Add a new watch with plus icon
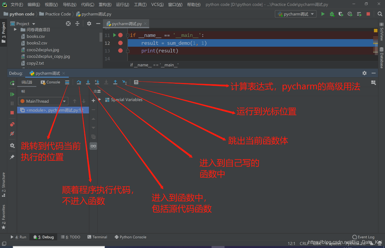 click(93, 101)
